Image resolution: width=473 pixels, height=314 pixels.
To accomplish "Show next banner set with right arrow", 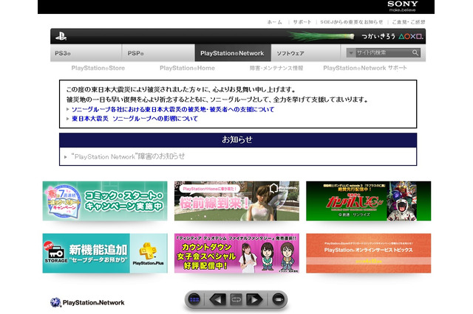I will 254,299.
